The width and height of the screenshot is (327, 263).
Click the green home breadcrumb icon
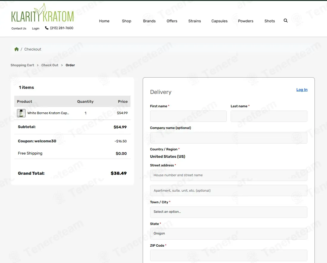[x=16, y=49]
